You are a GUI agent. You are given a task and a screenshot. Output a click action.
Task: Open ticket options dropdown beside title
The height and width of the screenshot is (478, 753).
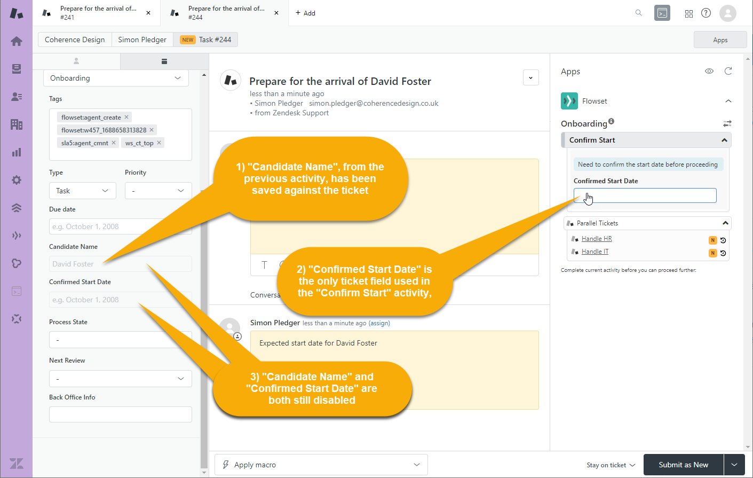click(530, 77)
